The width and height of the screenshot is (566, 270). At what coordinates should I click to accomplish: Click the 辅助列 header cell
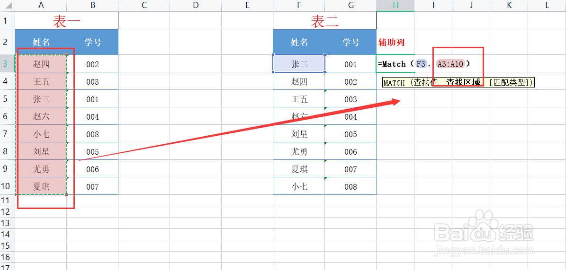coord(395,42)
